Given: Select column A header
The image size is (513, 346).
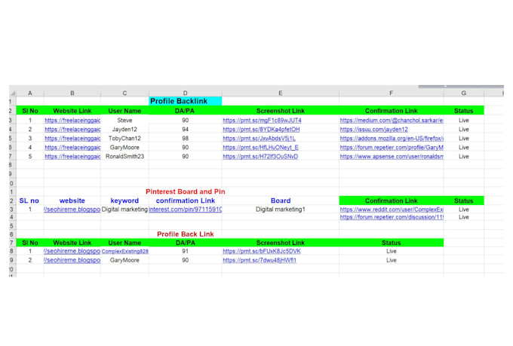Looking at the screenshot, I should click(29, 93).
